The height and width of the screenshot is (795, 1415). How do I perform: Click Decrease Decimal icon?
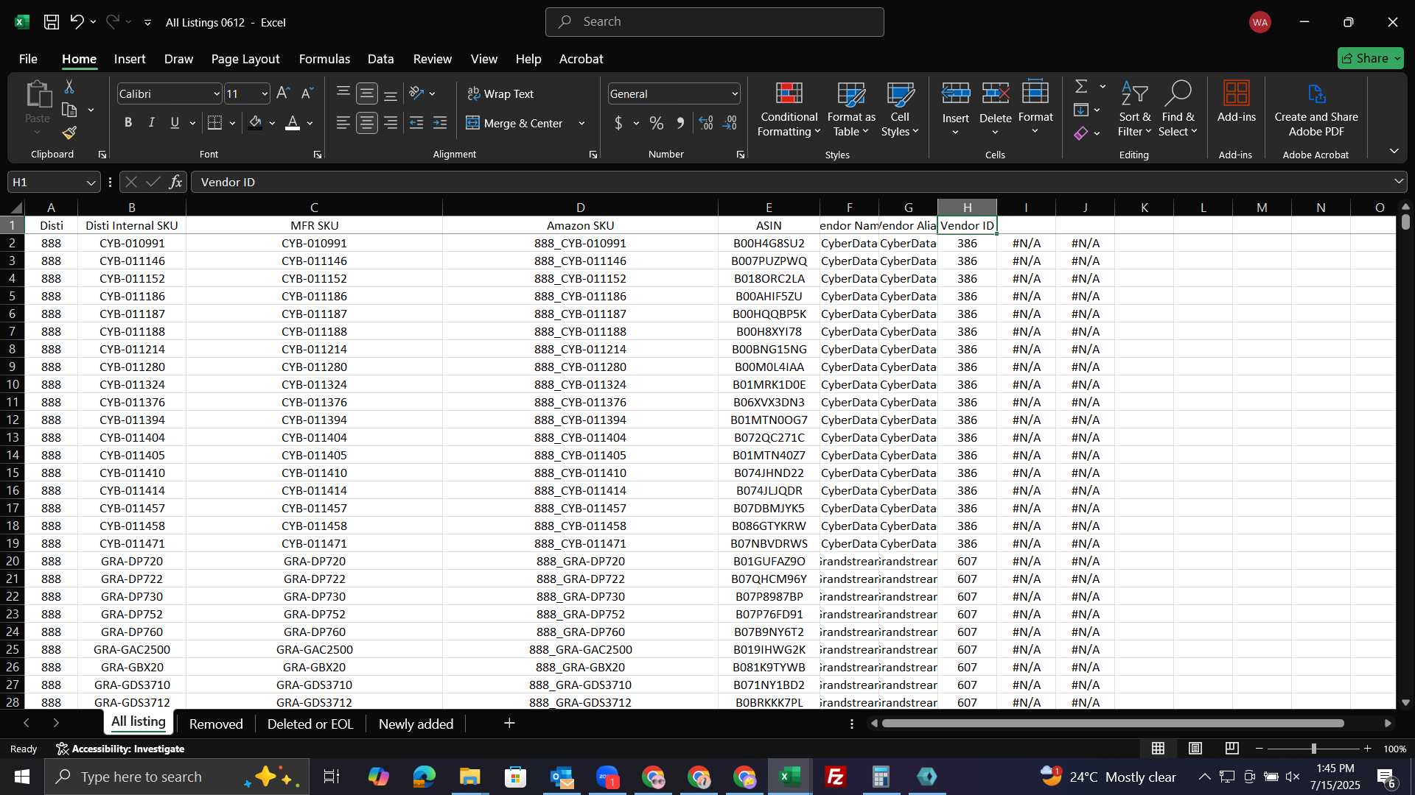(x=730, y=123)
